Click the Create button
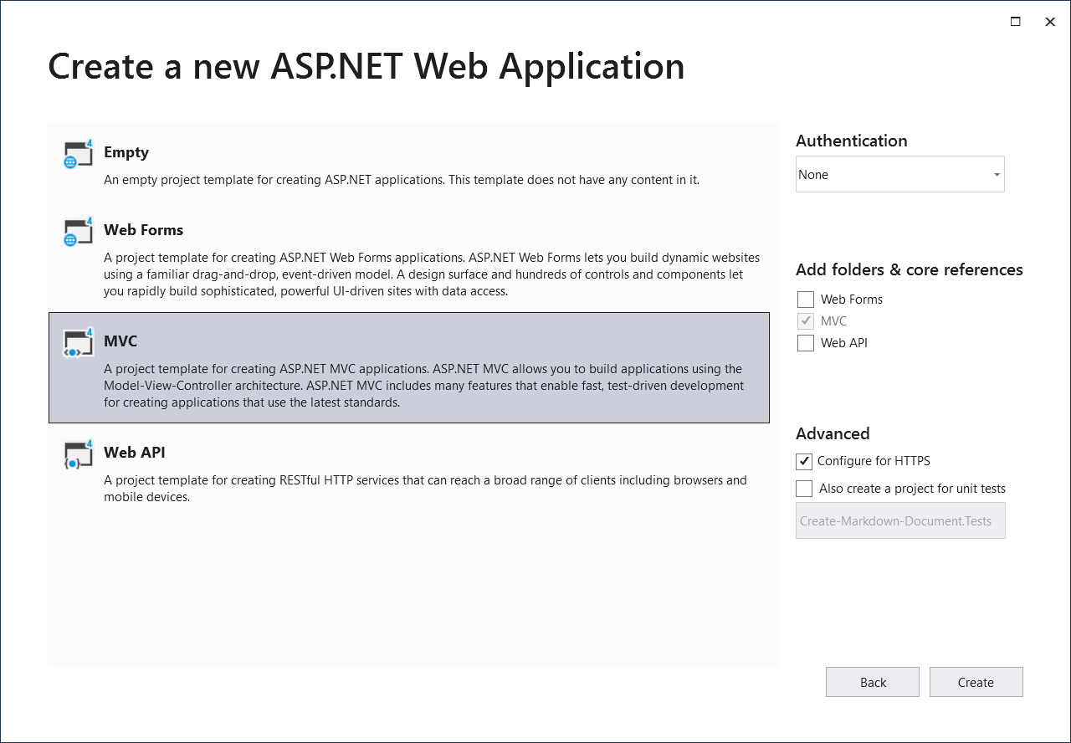The image size is (1071, 743). pos(976,682)
